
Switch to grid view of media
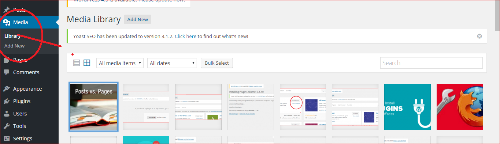87,63
